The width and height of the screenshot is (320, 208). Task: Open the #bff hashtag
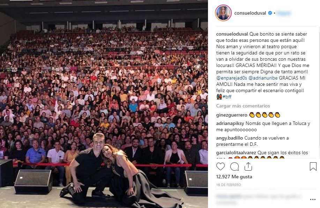click(x=227, y=97)
